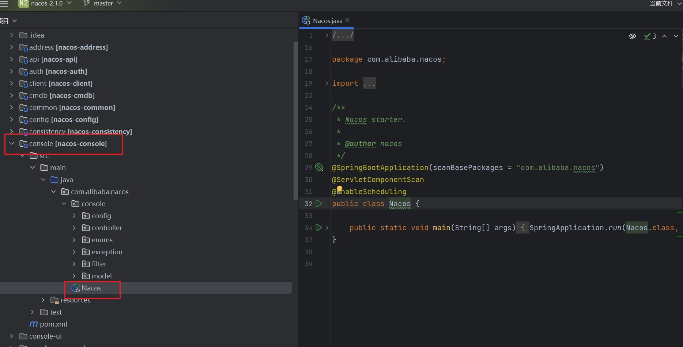Select pom.xml in console module

pyautogui.click(x=53, y=324)
